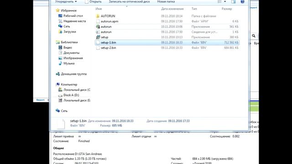Select Загрузки in the sidebar
The height and width of the screenshot is (164, 292).
point(70,31)
